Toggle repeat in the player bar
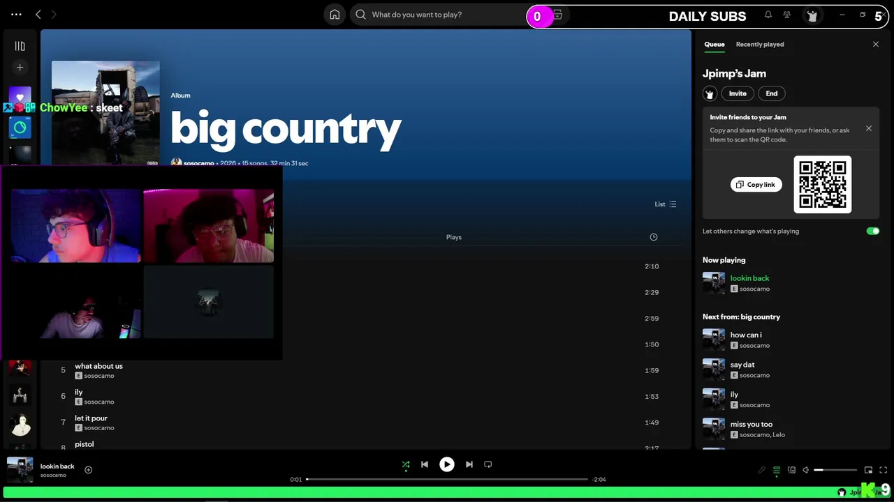This screenshot has width=894, height=502. (488, 464)
